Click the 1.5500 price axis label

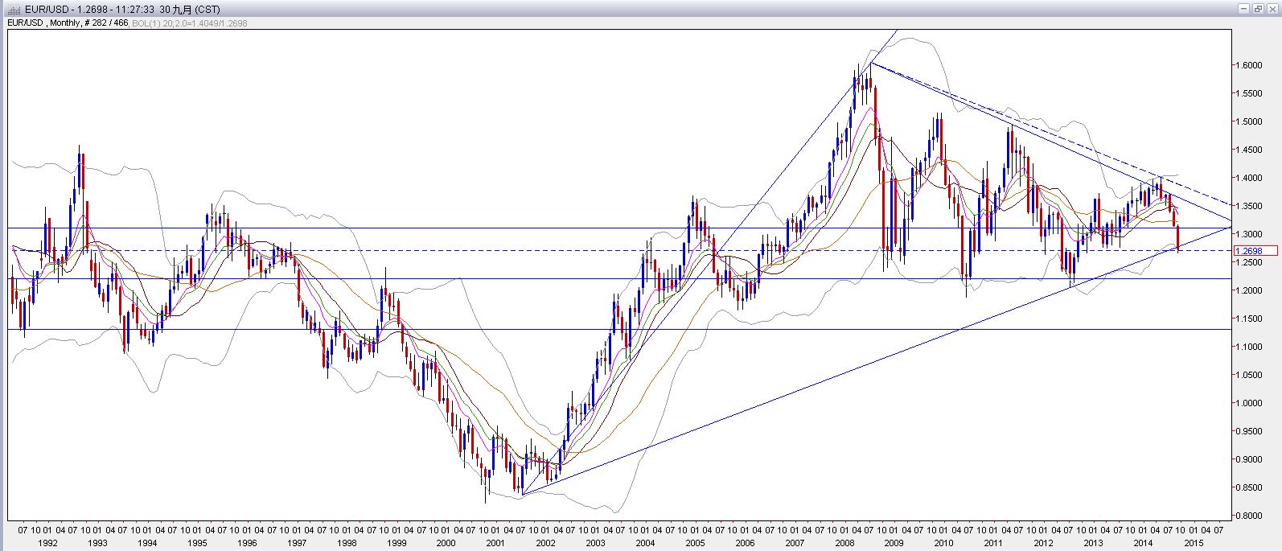pos(1249,94)
